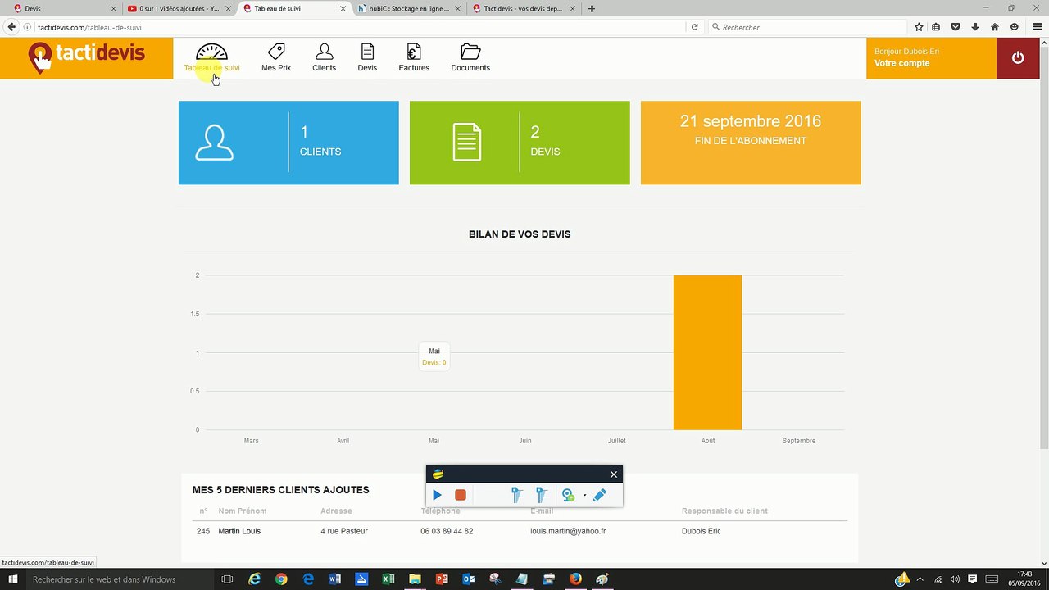Open the Devis document icon
Image resolution: width=1049 pixels, height=590 pixels.
click(367, 52)
